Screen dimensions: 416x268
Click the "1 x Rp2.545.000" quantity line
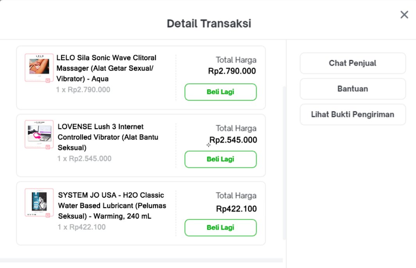[84, 159]
